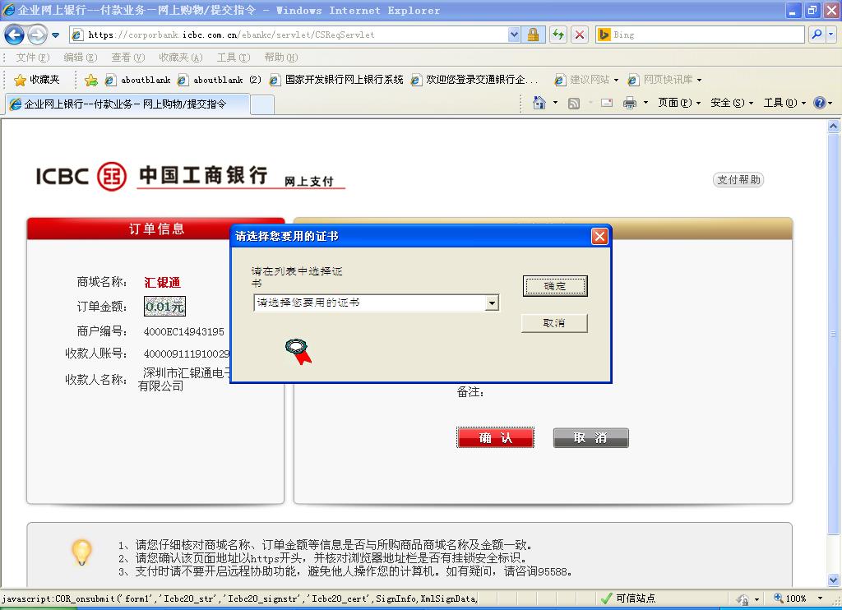Image resolution: width=842 pixels, height=610 pixels.
Task: Click the IE logo in title bar
Action: point(8,10)
